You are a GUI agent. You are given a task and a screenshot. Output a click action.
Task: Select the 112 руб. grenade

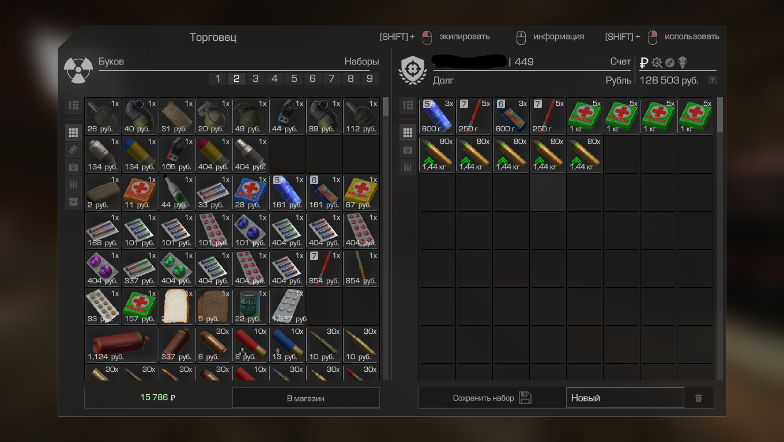click(361, 117)
